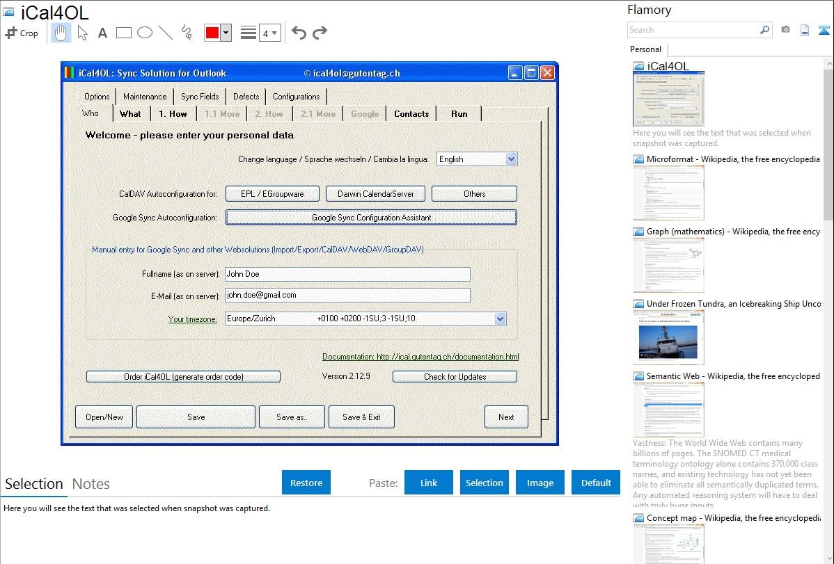Select the text annotation tool
The width and height of the screenshot is (834, 564).
[x=102, y=33]
